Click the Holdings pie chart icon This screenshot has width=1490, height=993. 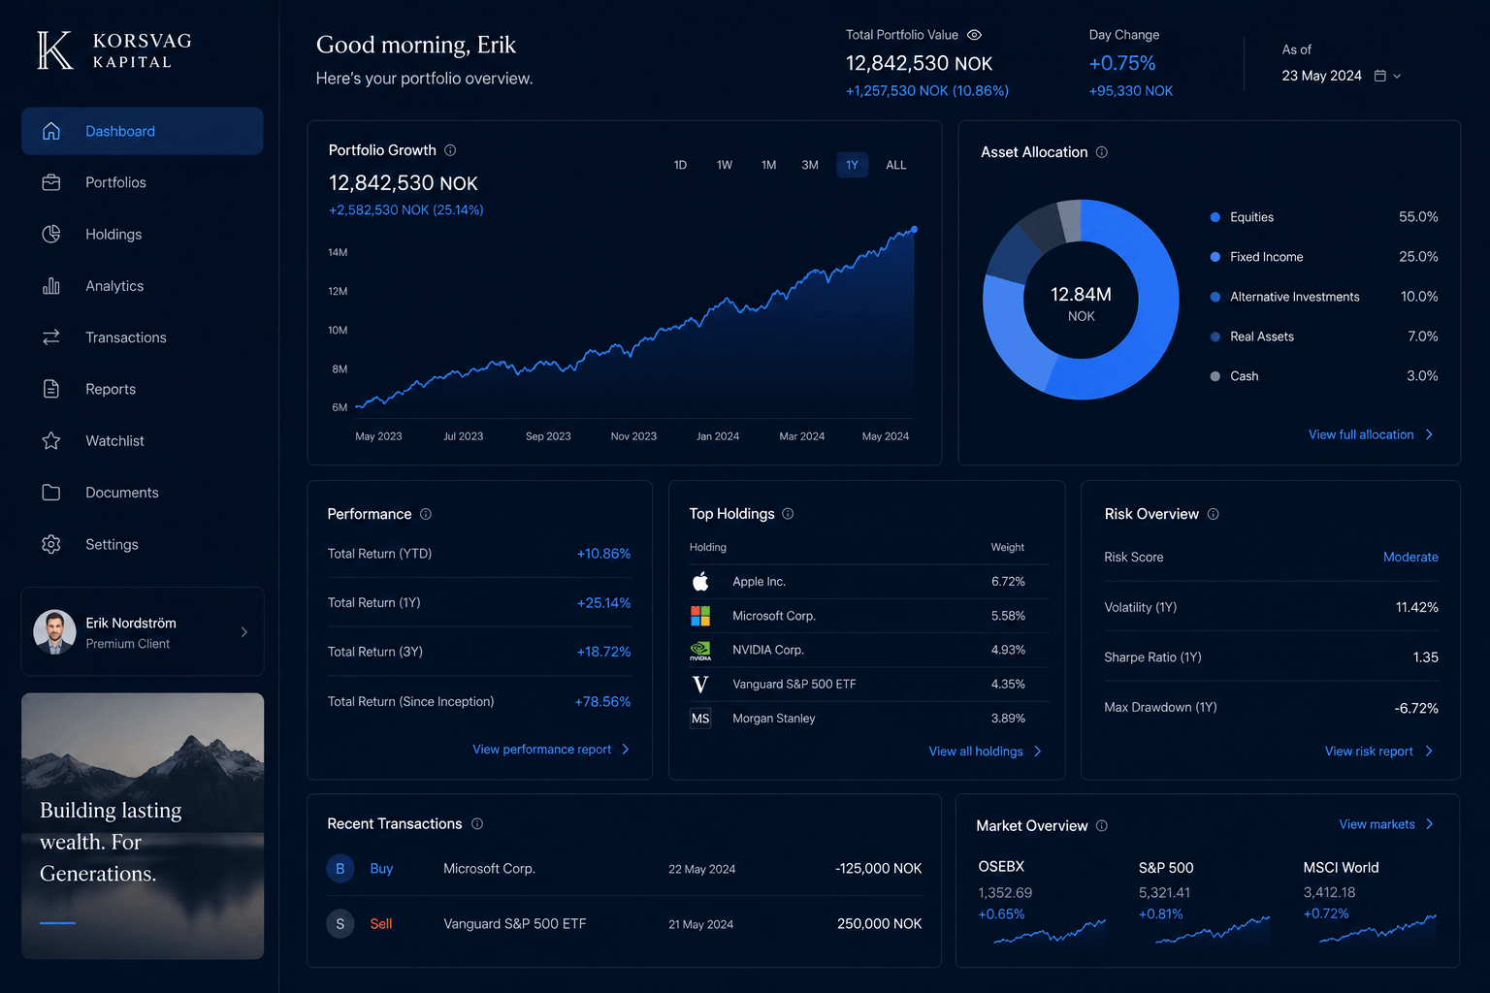[x=51, y=234]
